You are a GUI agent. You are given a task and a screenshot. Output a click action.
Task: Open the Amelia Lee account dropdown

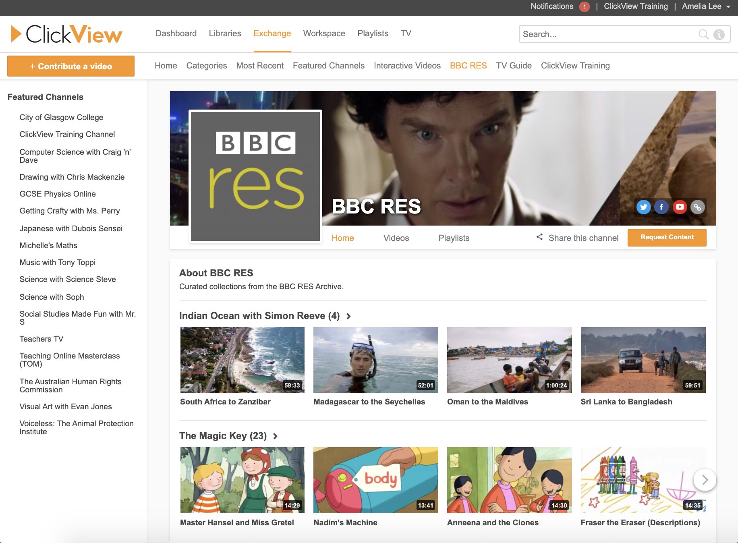706,6
